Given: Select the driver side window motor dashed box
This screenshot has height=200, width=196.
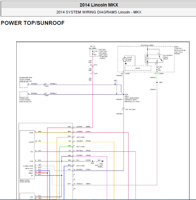Looking at the screenshot, I should tap(24, 94).
